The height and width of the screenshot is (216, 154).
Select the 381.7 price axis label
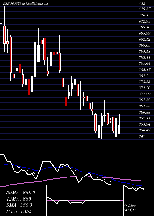point(144,76)
